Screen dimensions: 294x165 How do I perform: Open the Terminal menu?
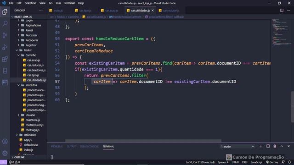(69, 3)
